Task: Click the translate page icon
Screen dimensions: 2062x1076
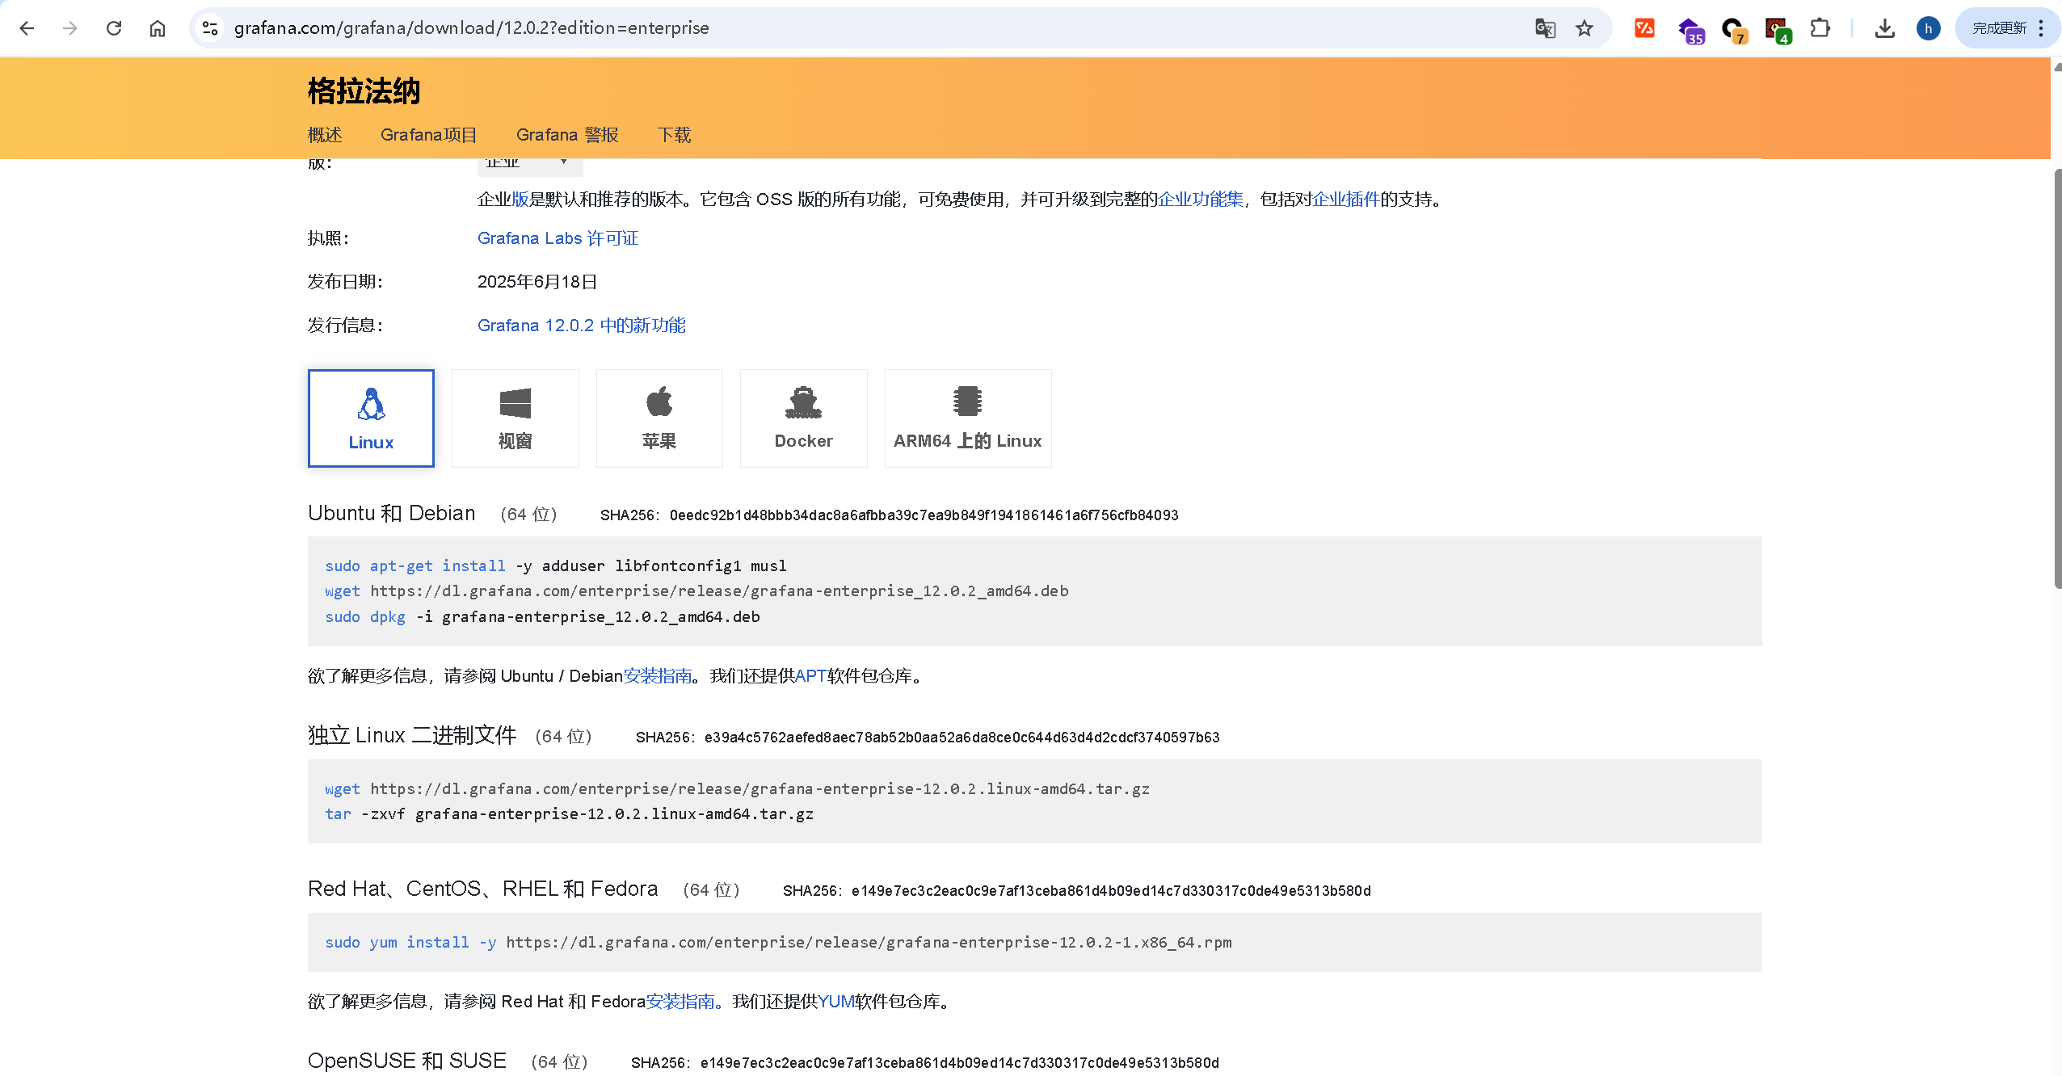Action: tap(1545, 28)
